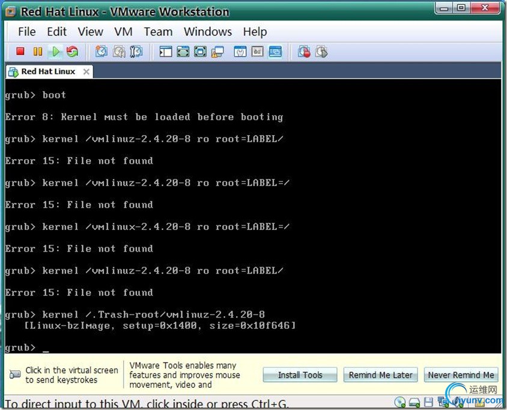Image resolution: width=507 pixels, height=410 pixels.
Task: Click the VMware title bar app icon
Action: tap(11, 12)
